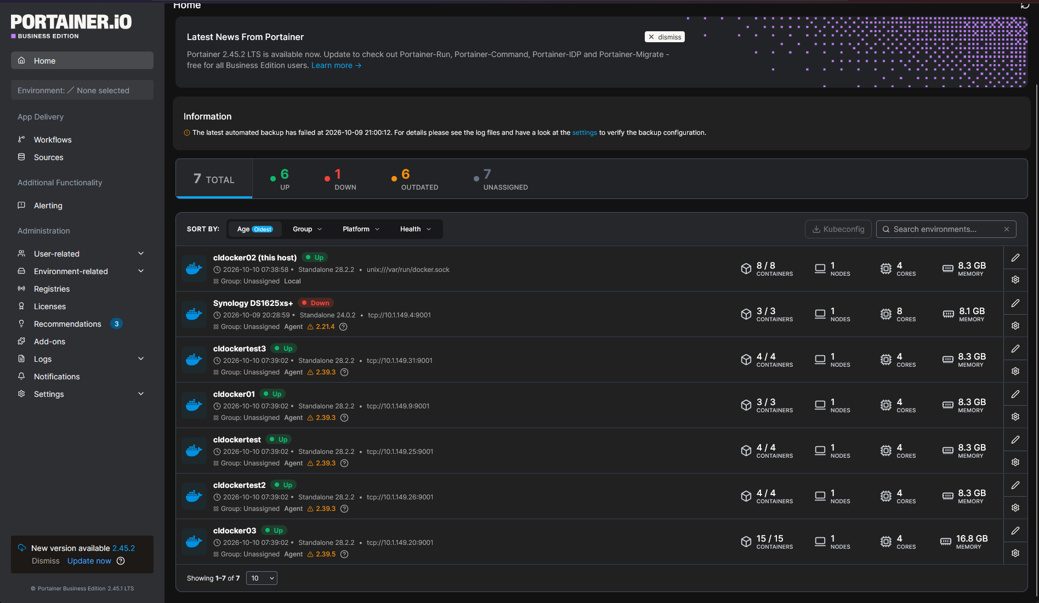Filter by 6 Outdated environments
The width and height of the screenshot is (1039, 603).
tap(415, 179)
